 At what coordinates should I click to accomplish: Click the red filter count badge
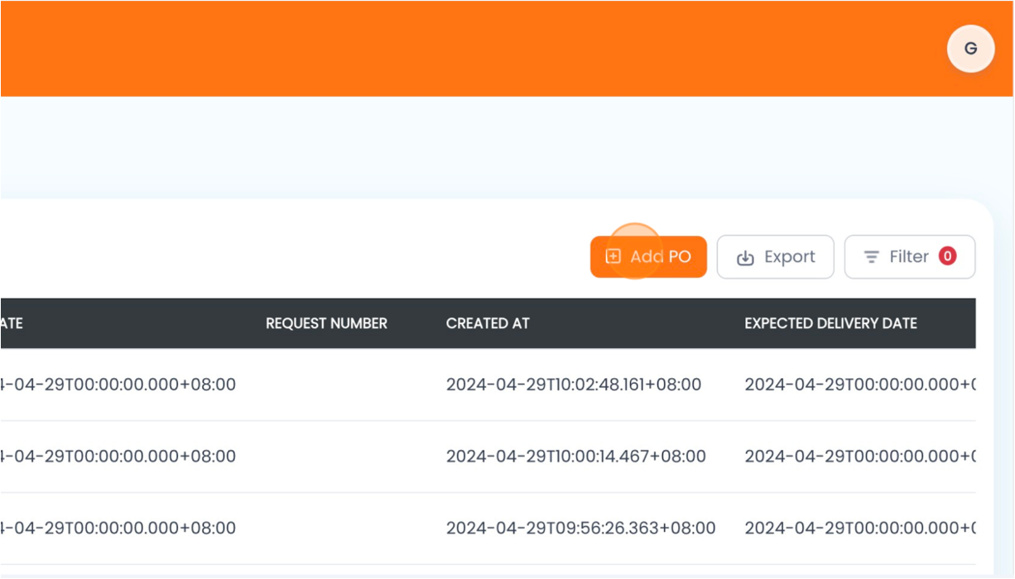947,256
